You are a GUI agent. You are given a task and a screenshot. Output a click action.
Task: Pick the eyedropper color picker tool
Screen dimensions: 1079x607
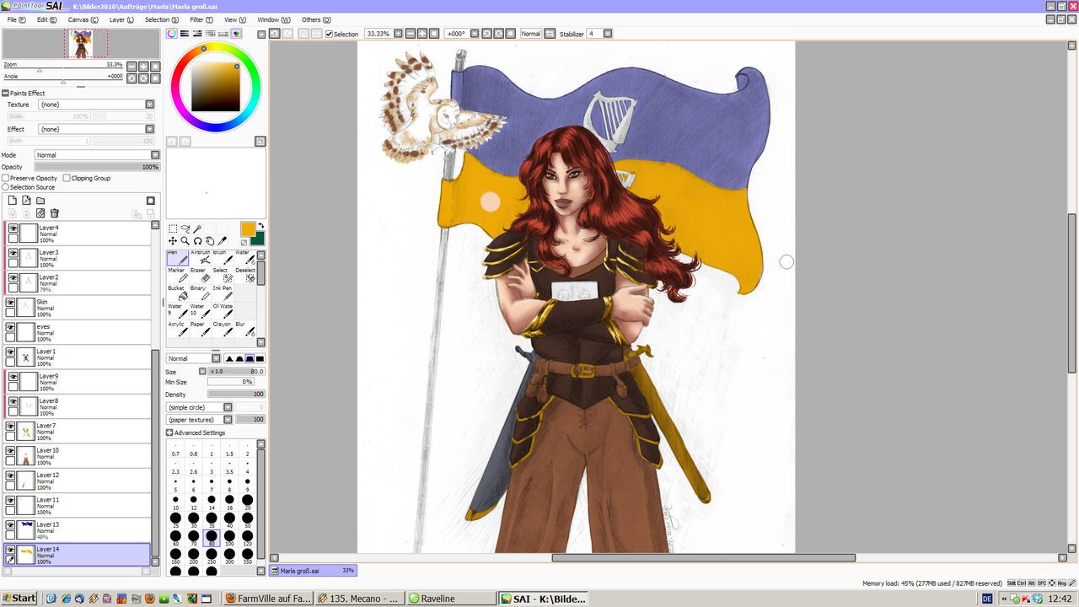tap(223, 241)
